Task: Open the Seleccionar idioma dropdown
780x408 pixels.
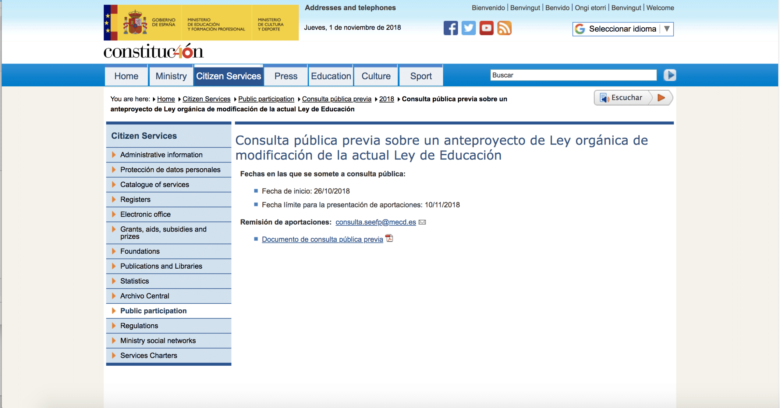Action: 623,29
